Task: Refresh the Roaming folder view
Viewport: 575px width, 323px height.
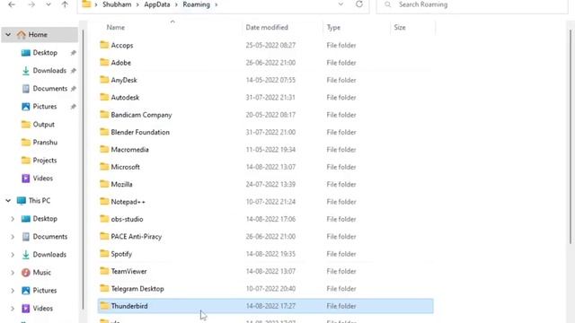Action: pos(359,4)
